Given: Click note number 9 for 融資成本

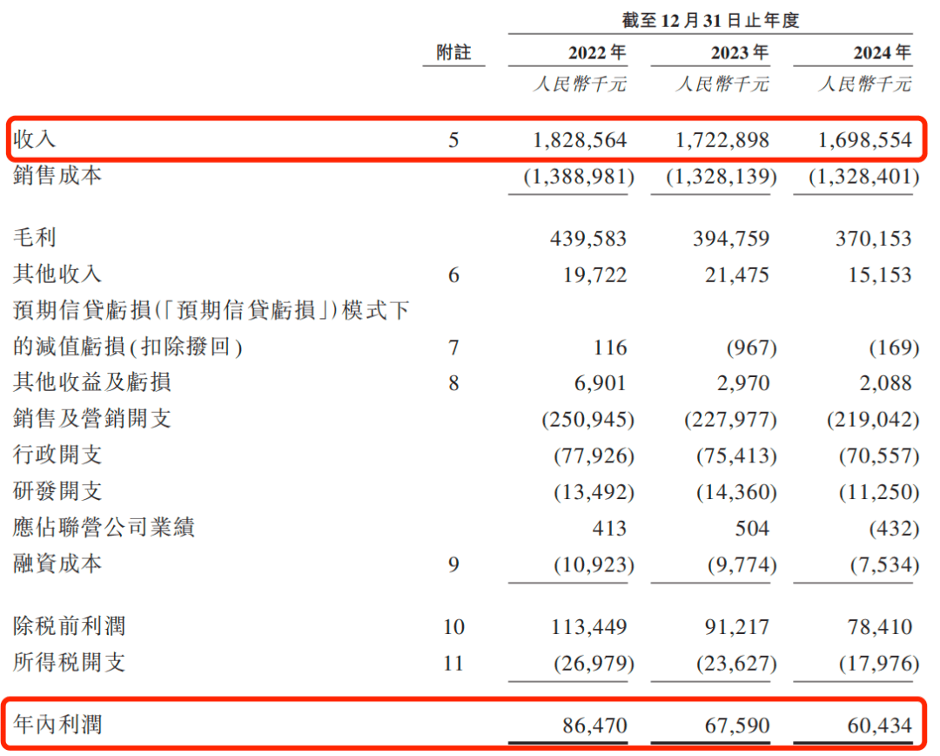Looking at the screenshot, I should [x=453, y=564].
